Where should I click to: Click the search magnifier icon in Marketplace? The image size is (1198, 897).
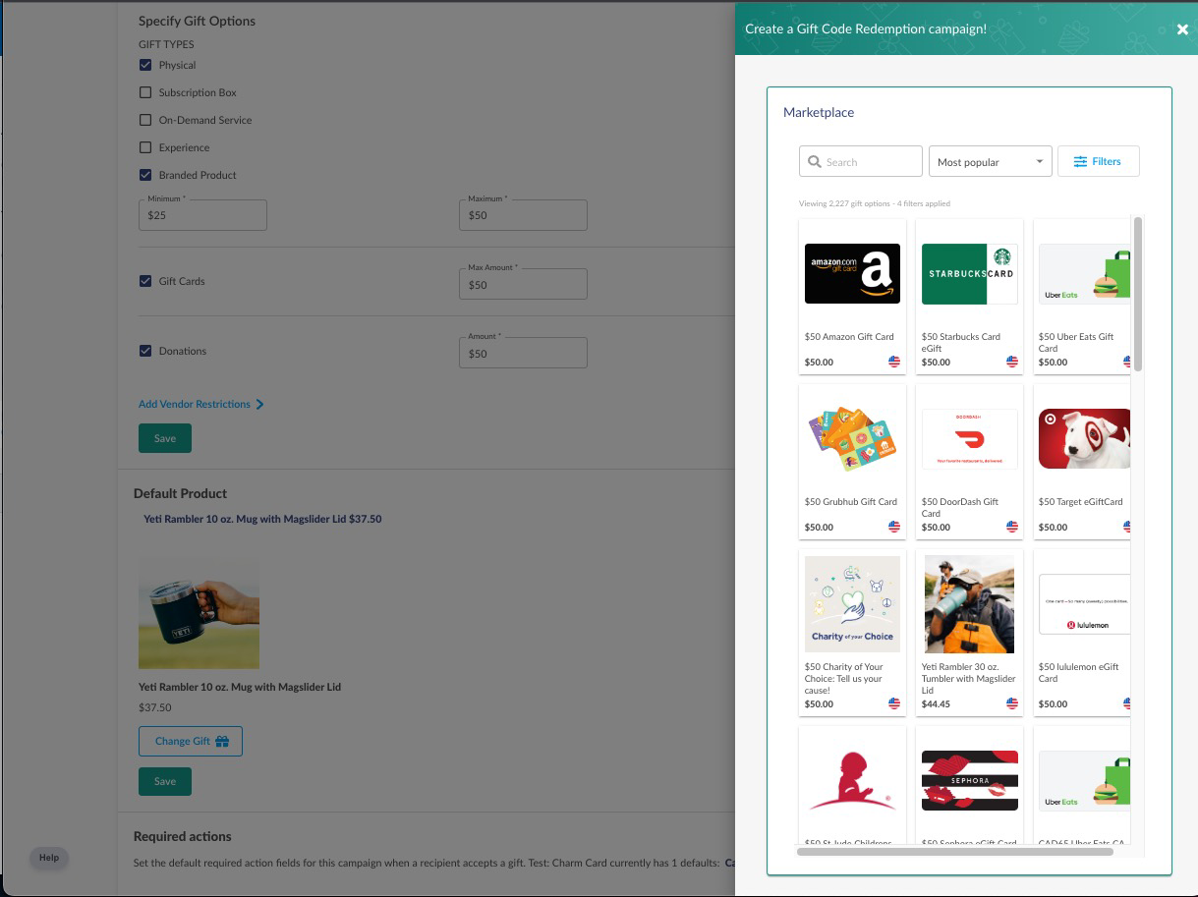coord(815,162)
